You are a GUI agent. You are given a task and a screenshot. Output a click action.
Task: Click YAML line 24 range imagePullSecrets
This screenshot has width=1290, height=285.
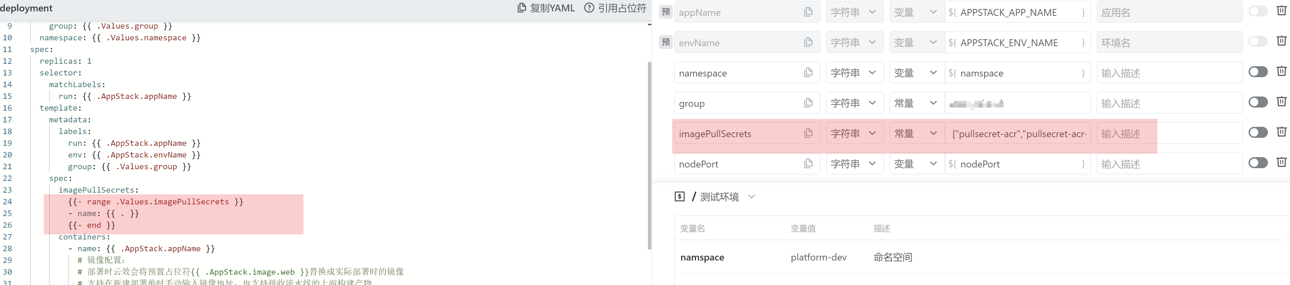156,202
